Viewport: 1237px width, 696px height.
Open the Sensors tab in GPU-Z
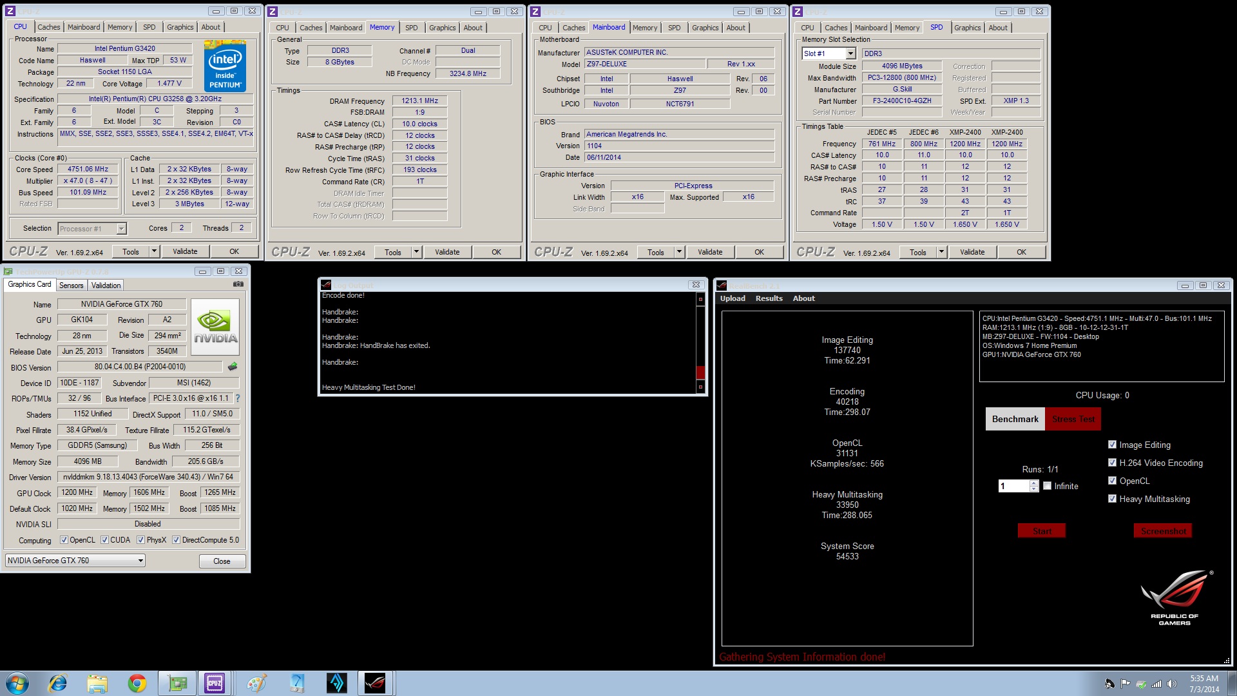click(71, 285)
